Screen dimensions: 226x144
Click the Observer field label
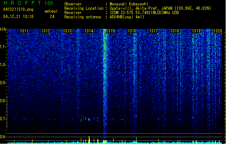73,4
